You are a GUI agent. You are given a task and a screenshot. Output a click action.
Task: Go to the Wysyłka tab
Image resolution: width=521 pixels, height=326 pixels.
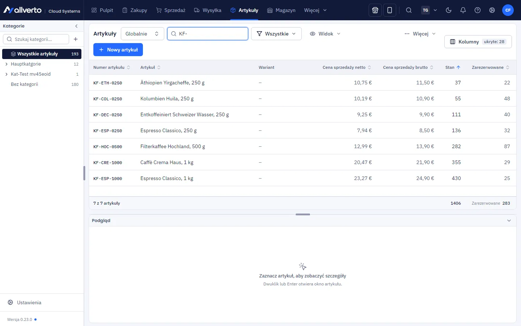[x=208, y=10]
